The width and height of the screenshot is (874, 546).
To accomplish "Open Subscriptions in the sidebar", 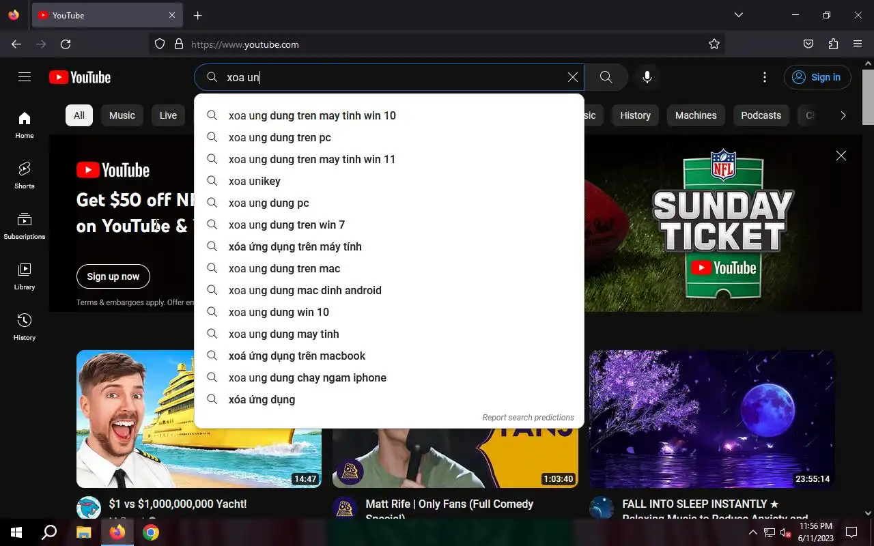I will [x=25, y=226].
